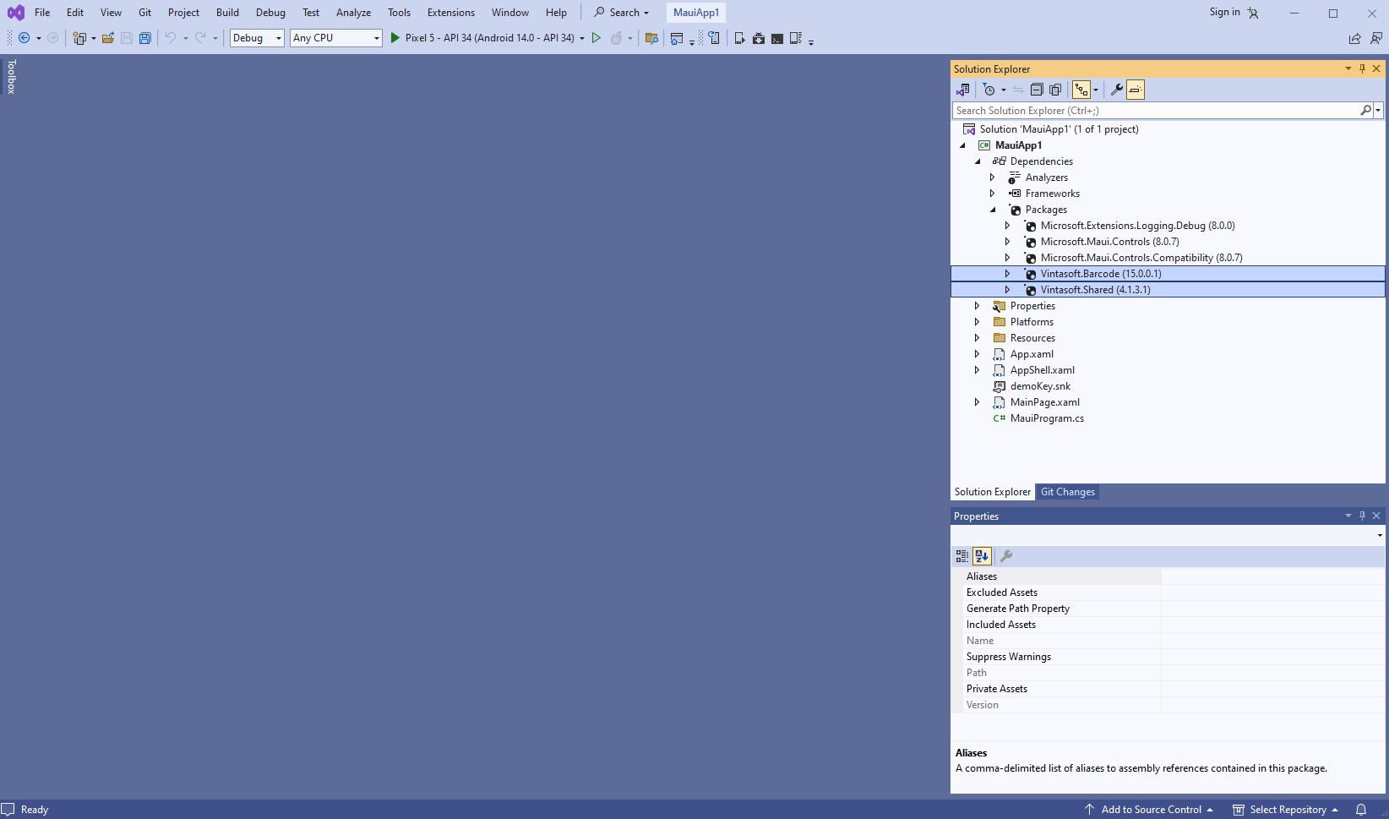Open the Pixel 5 target device dropdown arrow
1389x819 pixels.
(x=582, y=38)
